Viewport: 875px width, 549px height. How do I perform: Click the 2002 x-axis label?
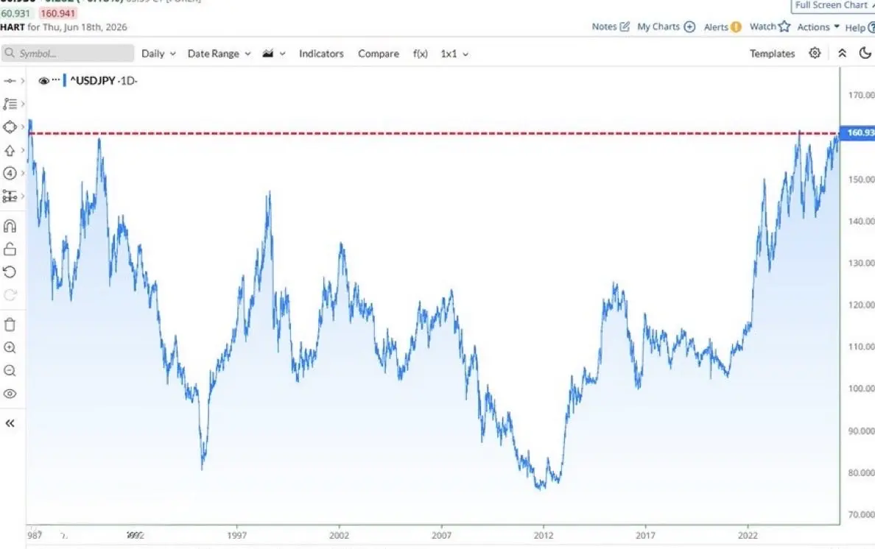pyautogui.click(x=339, y=535)
